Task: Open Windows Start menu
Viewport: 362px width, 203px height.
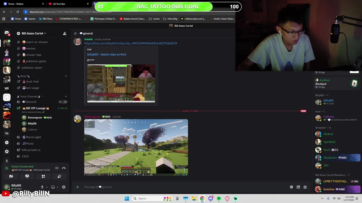Action: pos(127,198)
